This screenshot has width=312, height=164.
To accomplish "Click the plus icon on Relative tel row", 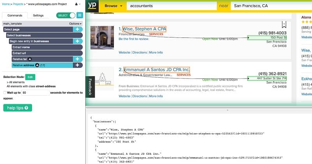I will click(78, 59).
